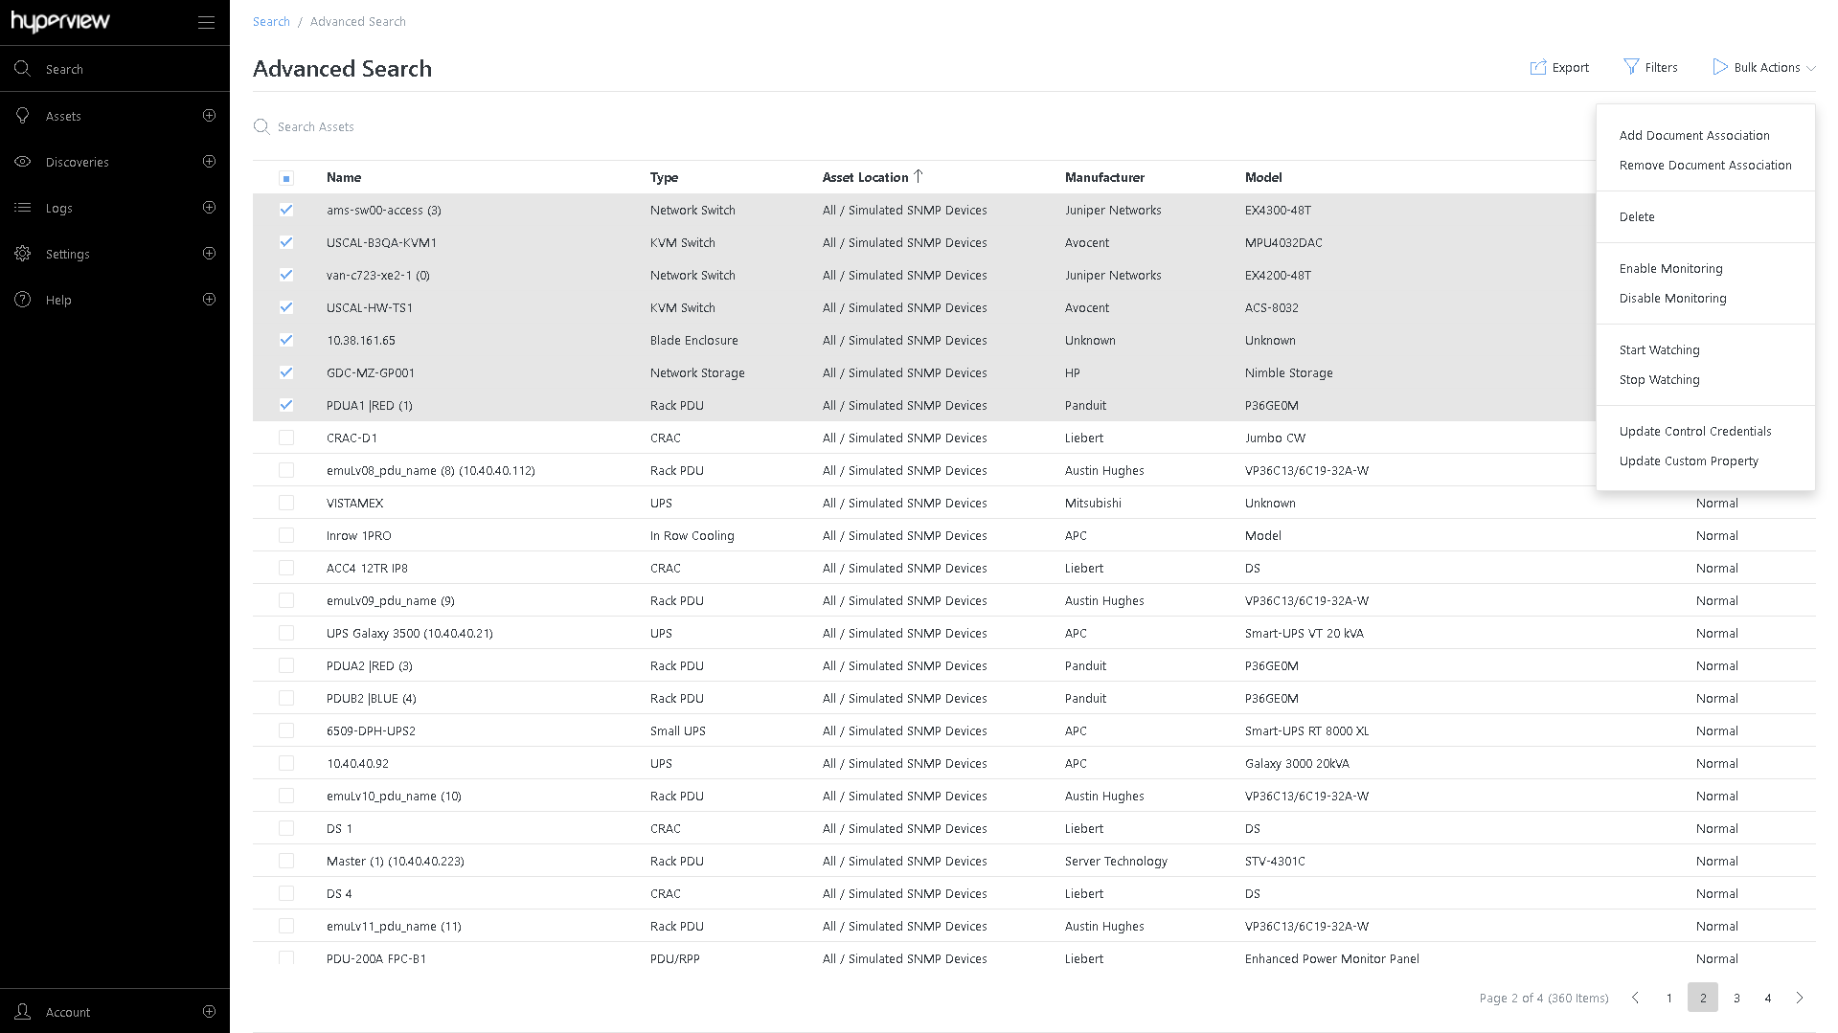Viewport: 1838px width, 1033px height.
Task: Open Discoveries from the sidebar
Action: coord(23,162)
